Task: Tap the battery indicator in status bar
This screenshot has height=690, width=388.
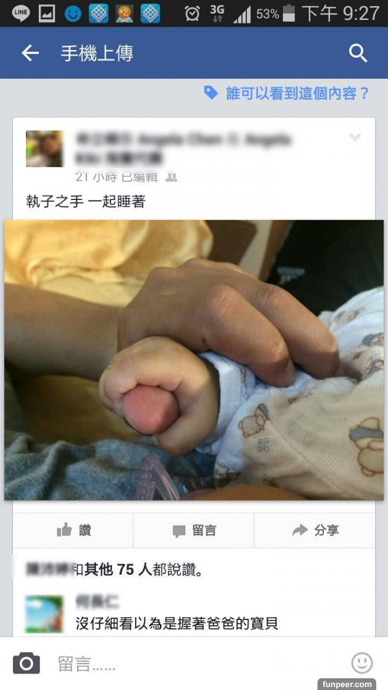Action: (x=289, y=13)
